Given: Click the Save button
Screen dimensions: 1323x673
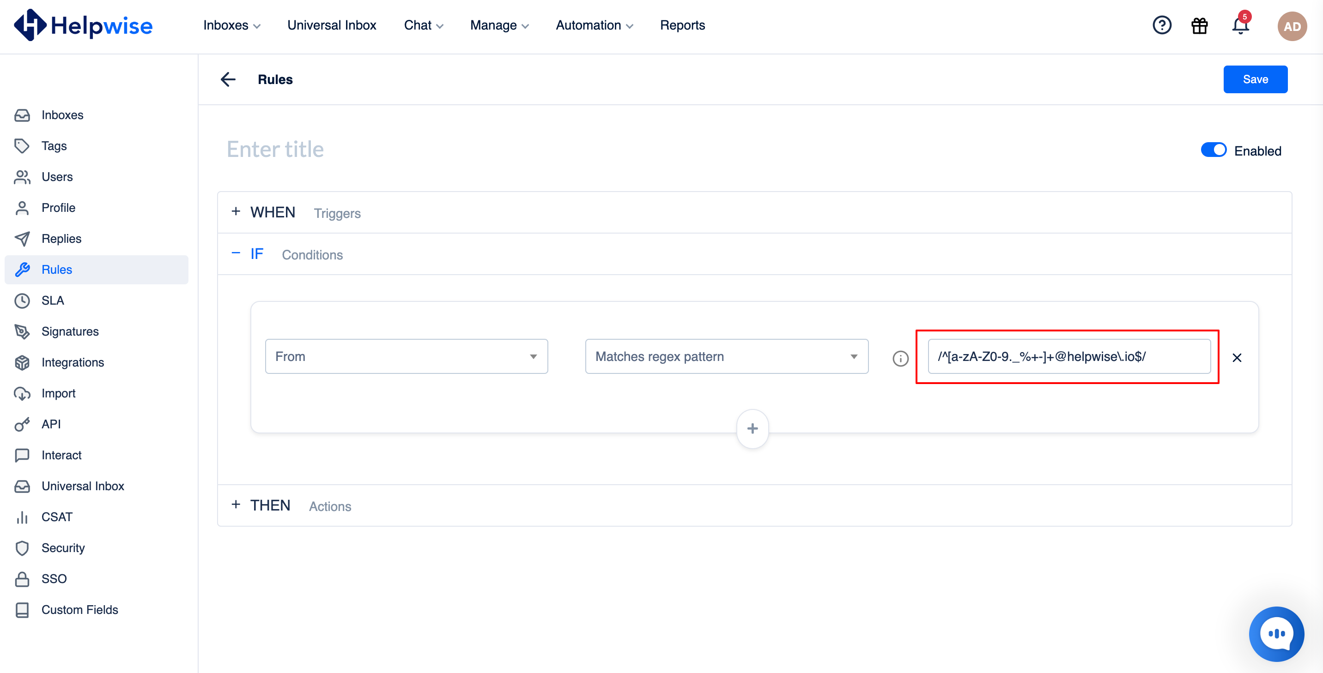Looking at the screenshot, I should click(x=1256, y=79).
